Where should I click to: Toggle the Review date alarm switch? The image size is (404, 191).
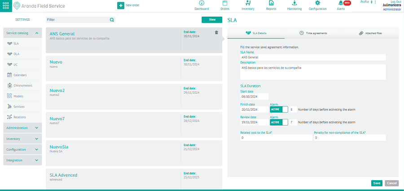[x=278, y=122]
